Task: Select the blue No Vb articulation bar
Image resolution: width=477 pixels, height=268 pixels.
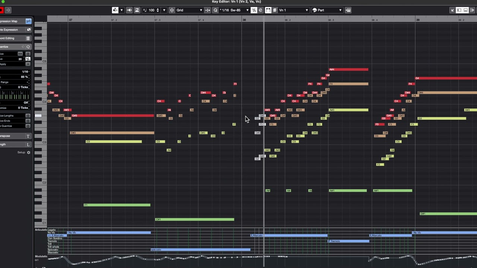Action: pyautogui.click(x=109, y=233)
